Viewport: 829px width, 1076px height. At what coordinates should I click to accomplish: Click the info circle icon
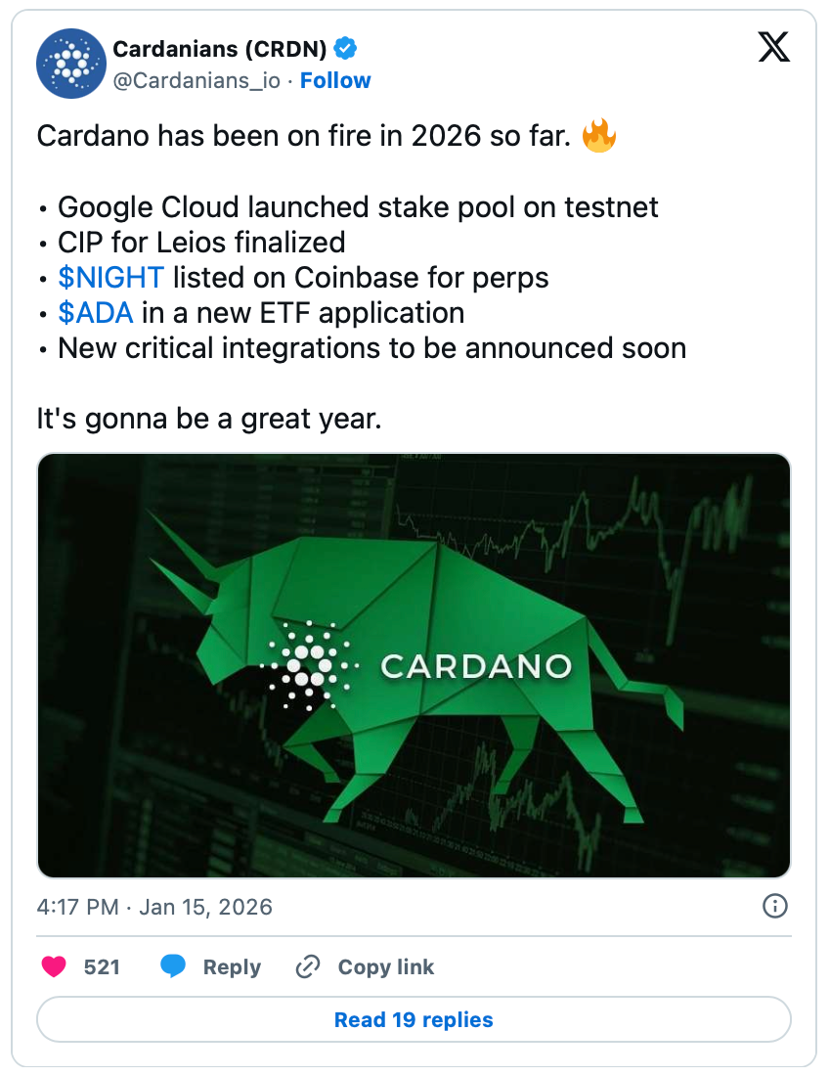pyautogui.click(x=774, y=906)
